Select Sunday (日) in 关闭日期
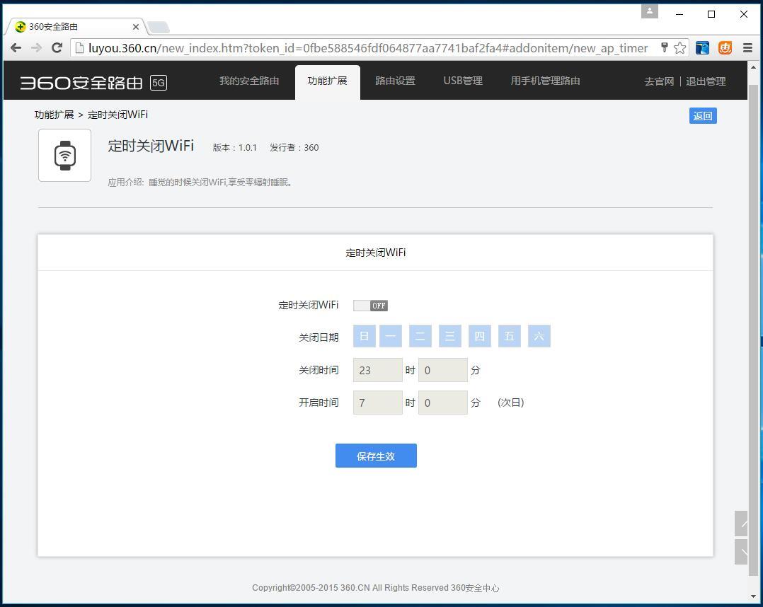763x607 pixels. [364, 336]
